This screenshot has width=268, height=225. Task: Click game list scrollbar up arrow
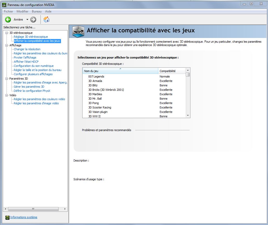click(x=188, y=70)
